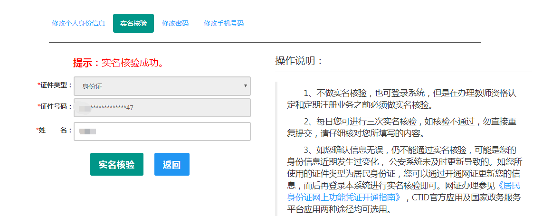533x216 pixels.
Task: Click the blue 返回 button
Action: pyautogui.click(x=171, y=165)
